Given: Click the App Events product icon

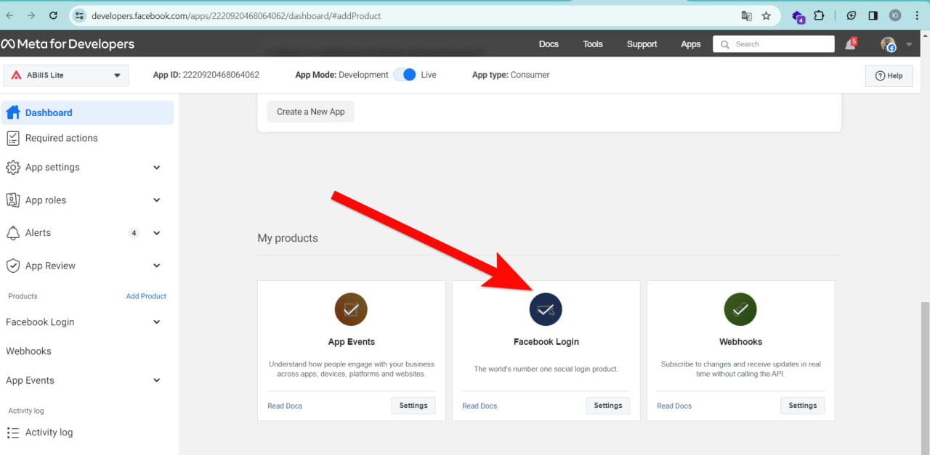Looking at the screenshot, I should [351, 310].
